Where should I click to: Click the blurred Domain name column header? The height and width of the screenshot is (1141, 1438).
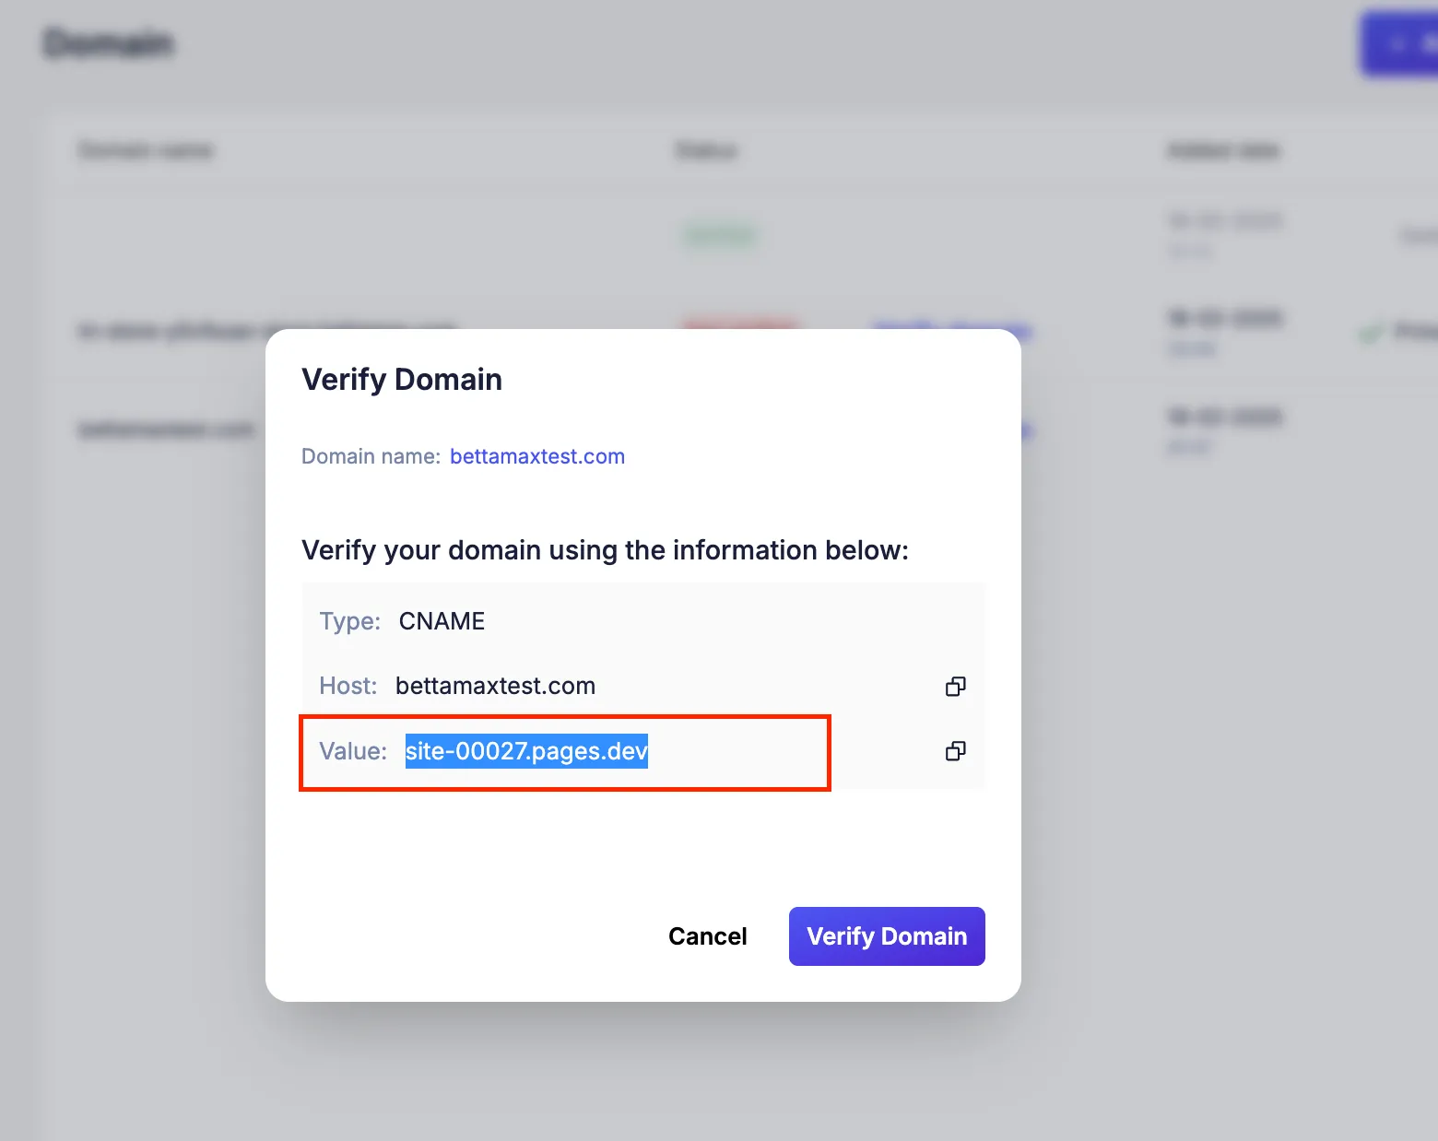click(146, 150)
